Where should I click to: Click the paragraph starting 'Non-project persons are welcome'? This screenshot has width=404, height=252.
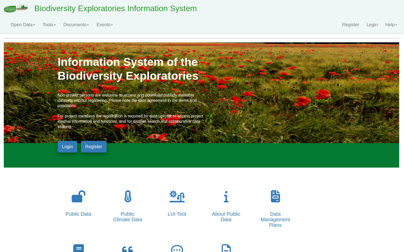tap(127, 100)
